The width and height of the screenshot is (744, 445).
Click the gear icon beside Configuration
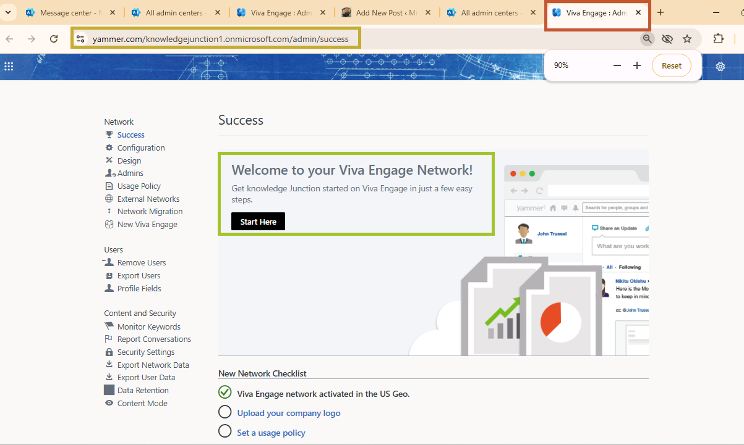tap(109, 148)
